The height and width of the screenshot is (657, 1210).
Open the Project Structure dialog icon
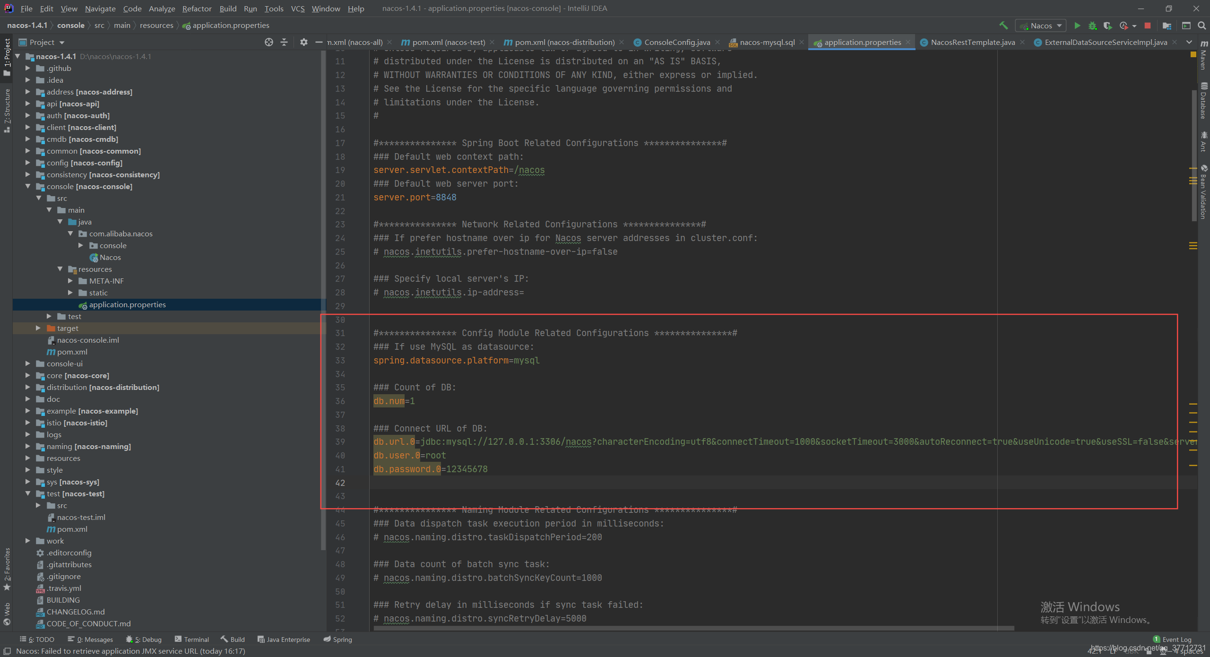click(1167, 26)
